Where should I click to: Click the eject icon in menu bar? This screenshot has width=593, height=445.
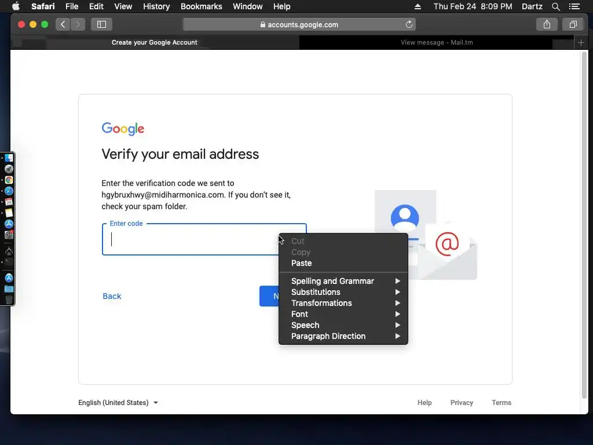tap(418, 6)
